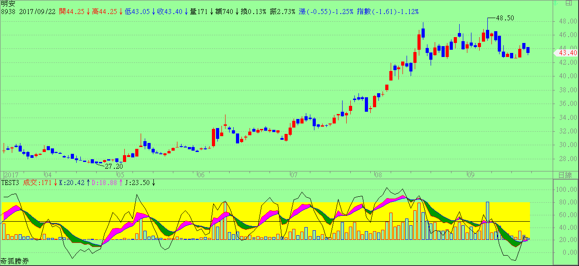Click the 07 month marker on the time axis
Image resolution: width=579 pixels, height=266 pixels.
click(x=293, y=175)
